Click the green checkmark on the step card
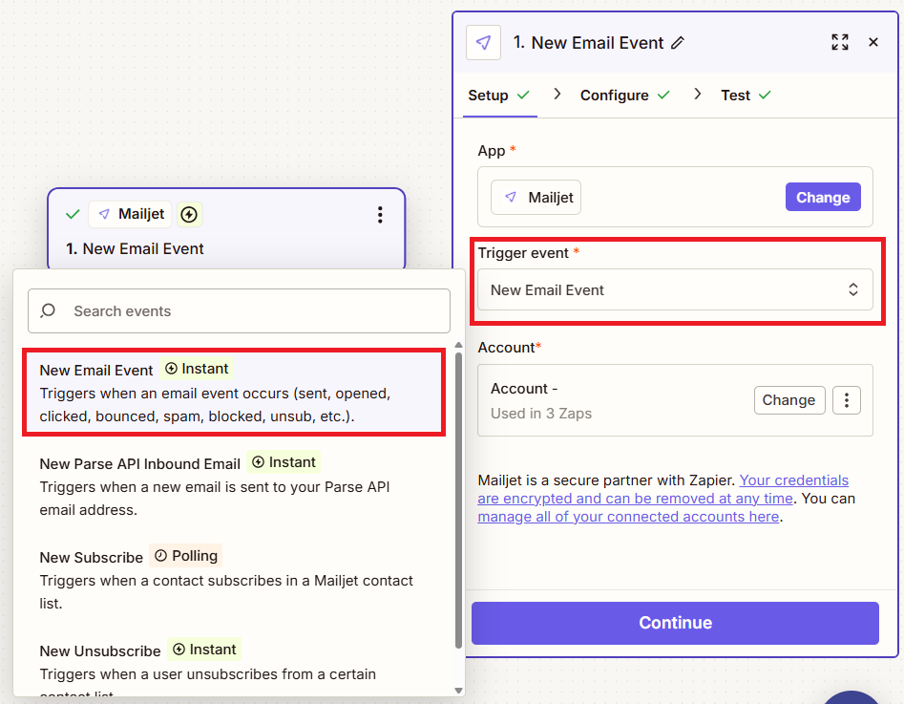904x704 pixels. tap(73, 215)
